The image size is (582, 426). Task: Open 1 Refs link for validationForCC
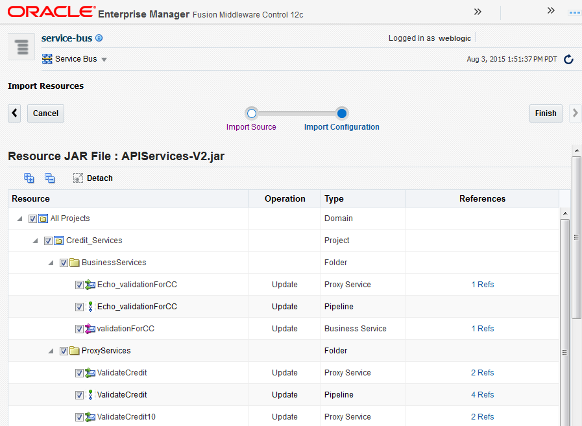click(483, 329)
